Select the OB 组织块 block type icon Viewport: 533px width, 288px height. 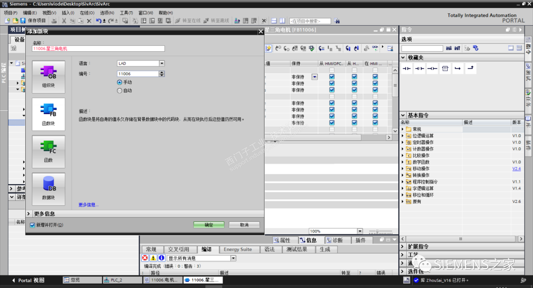48,76
